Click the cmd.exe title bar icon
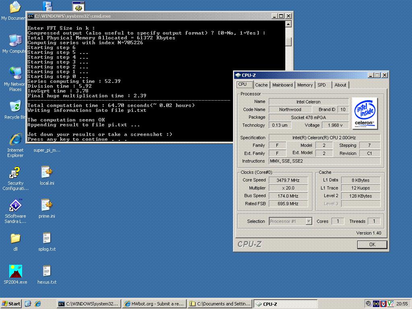Viewport: 412px width, 309px height. pyautogui.click(x=31, y=16)
